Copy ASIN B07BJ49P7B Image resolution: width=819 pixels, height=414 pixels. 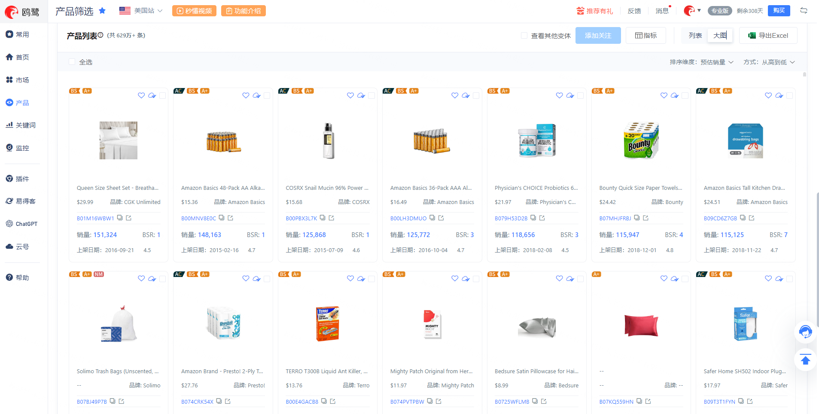[113, 401]
